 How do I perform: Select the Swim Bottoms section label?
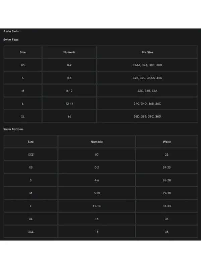(13, 129)
